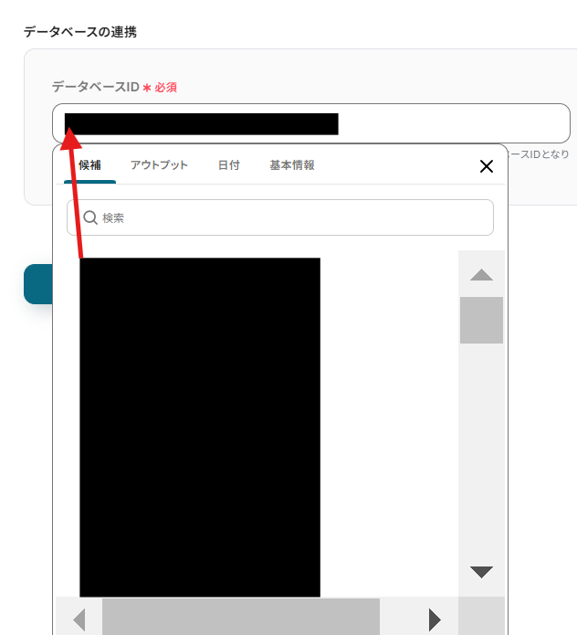577x635 pixels.
Task: Click the up arrow of vertical scrollbar
Action: (x=481, y=275)
